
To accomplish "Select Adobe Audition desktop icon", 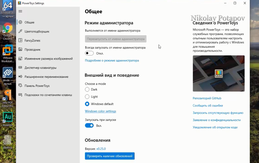I will pos(7,119).
